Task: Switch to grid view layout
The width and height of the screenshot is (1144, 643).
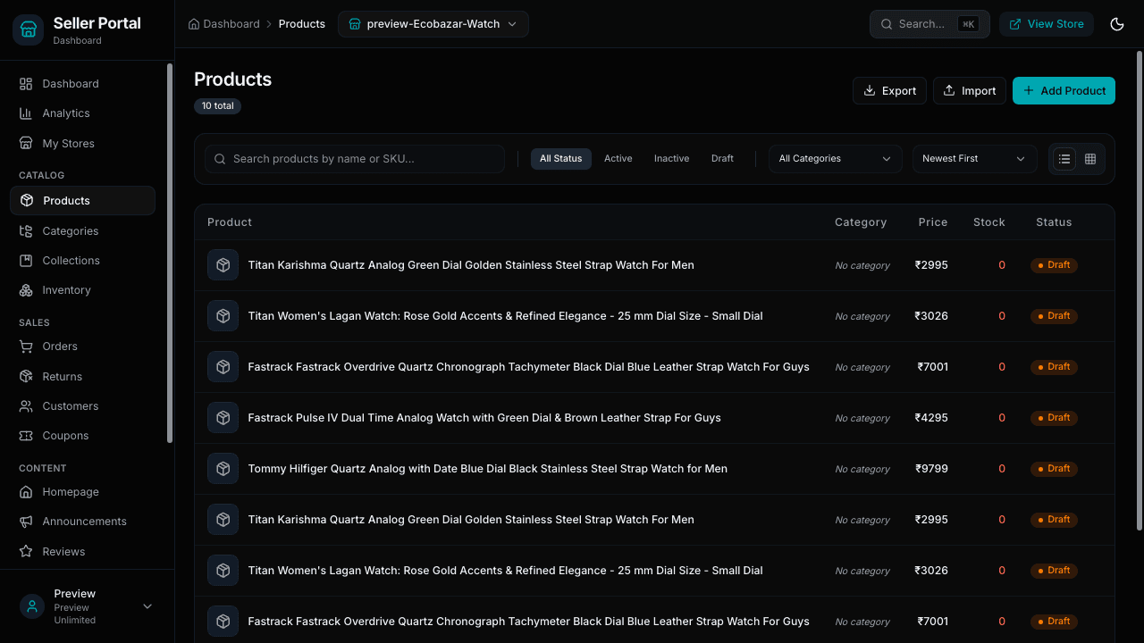Action: [1090, 159]
